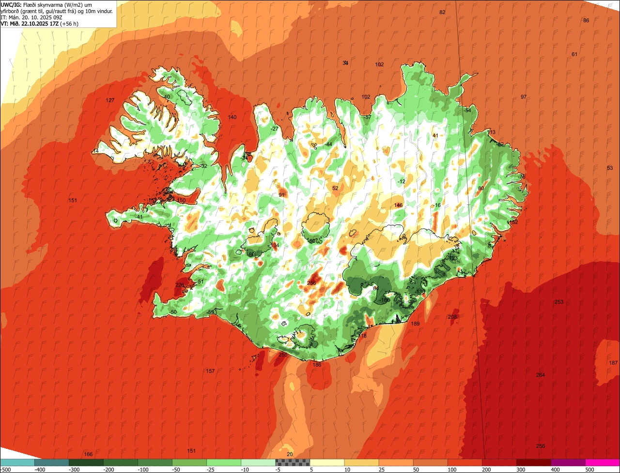The image size is (620, 473).
Task: Click the checkered swatch between -5 and 5
Action: 293,462
